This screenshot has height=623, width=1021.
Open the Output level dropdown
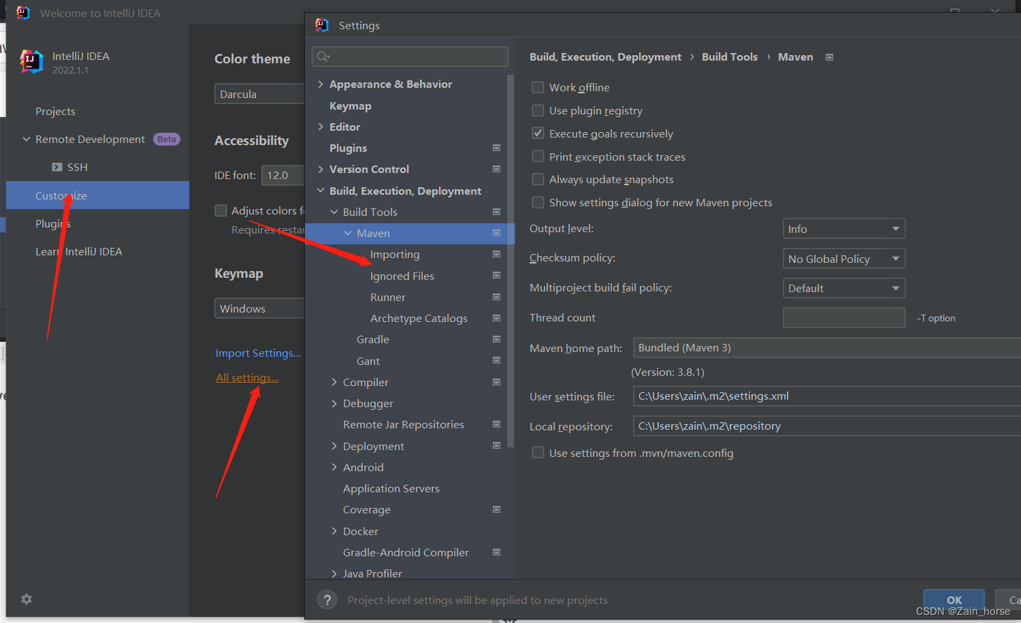click(x=844, y=229)
